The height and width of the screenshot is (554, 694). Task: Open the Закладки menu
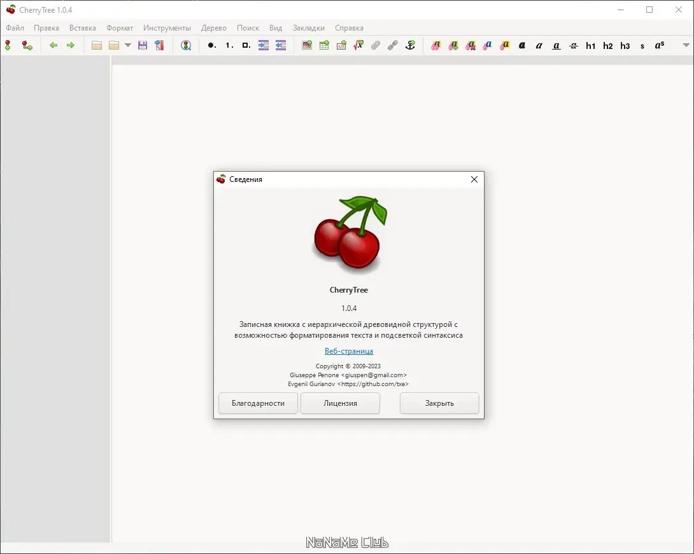pyautogui.click(x=309, y=28)
